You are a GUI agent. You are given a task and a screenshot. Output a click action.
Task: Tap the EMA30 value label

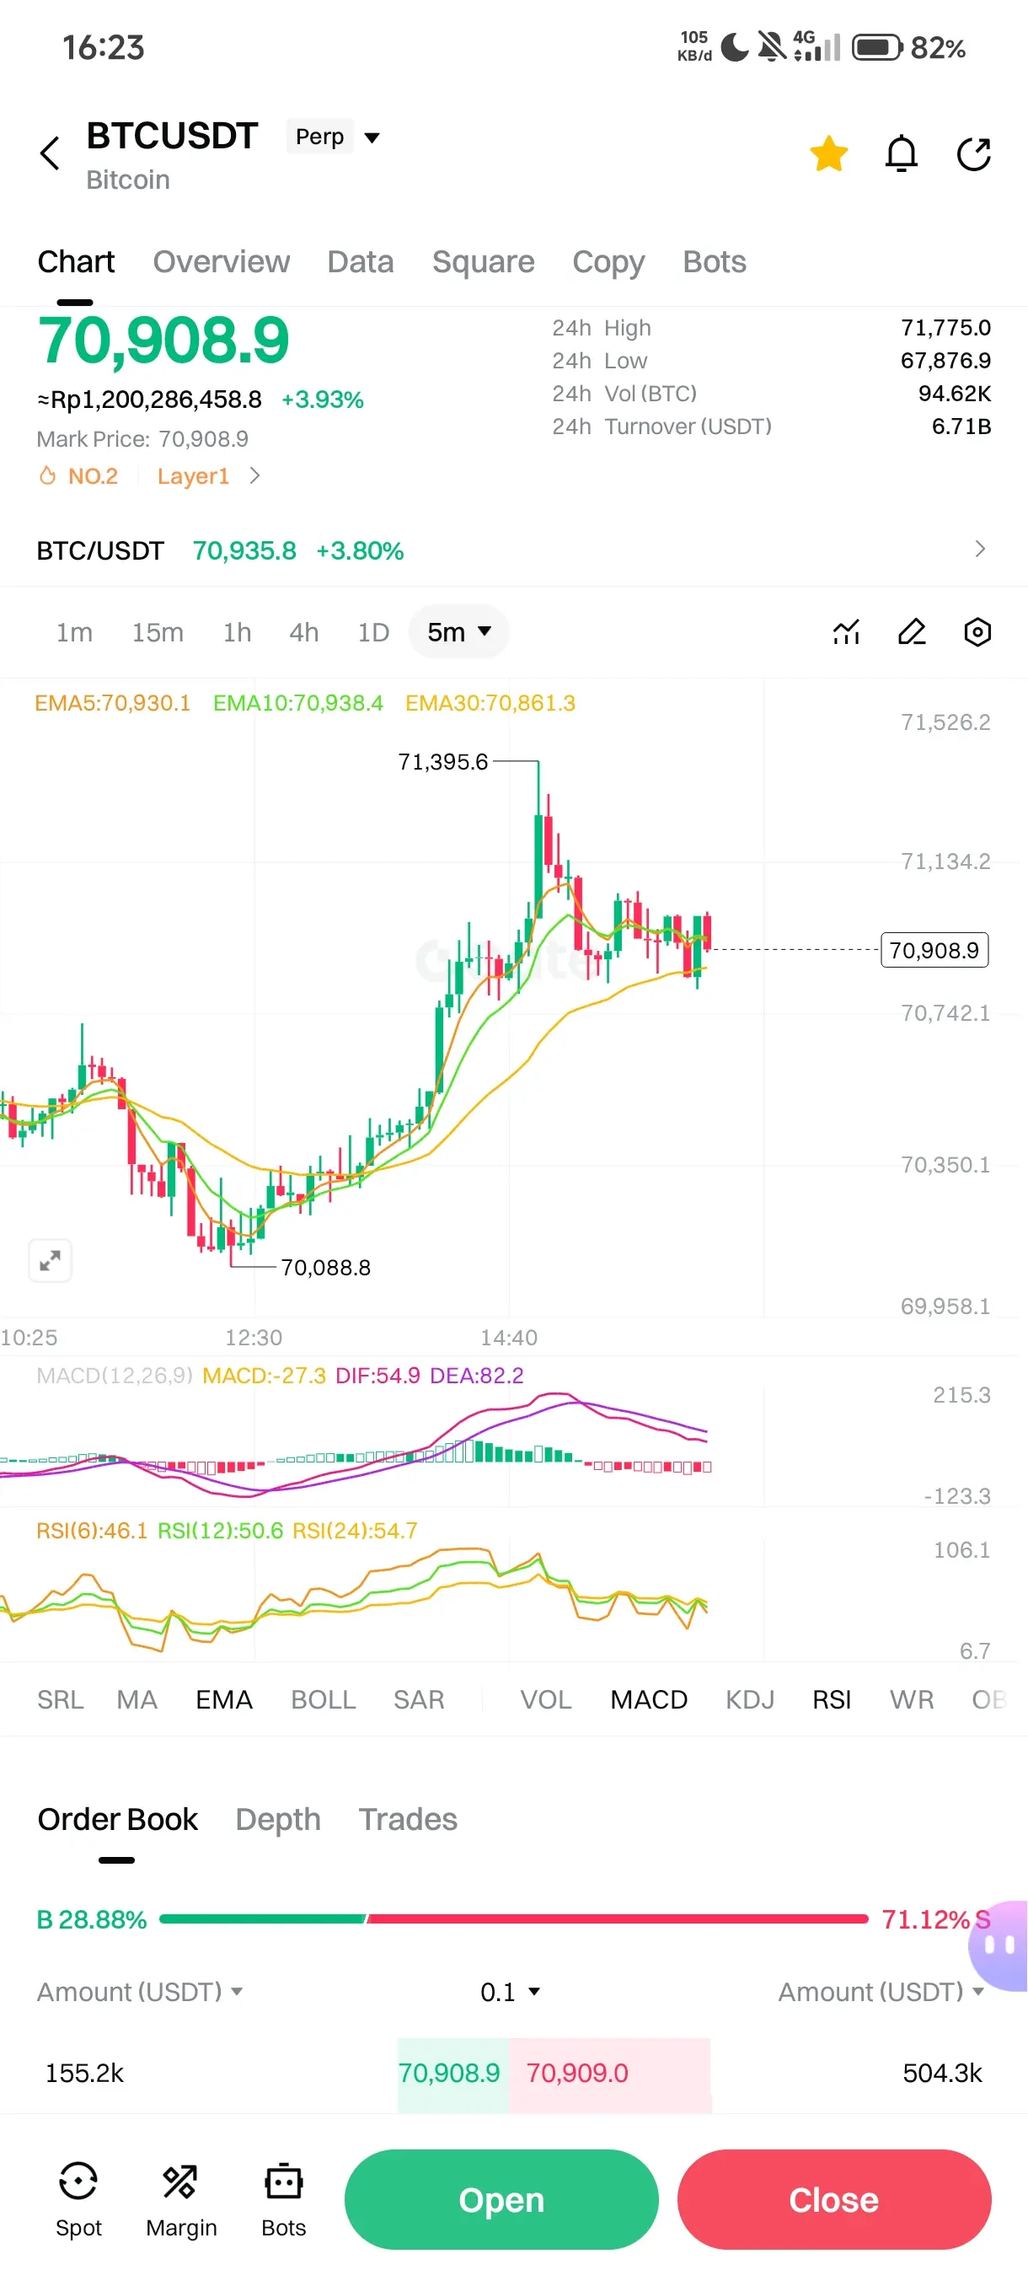pos(490,703)
